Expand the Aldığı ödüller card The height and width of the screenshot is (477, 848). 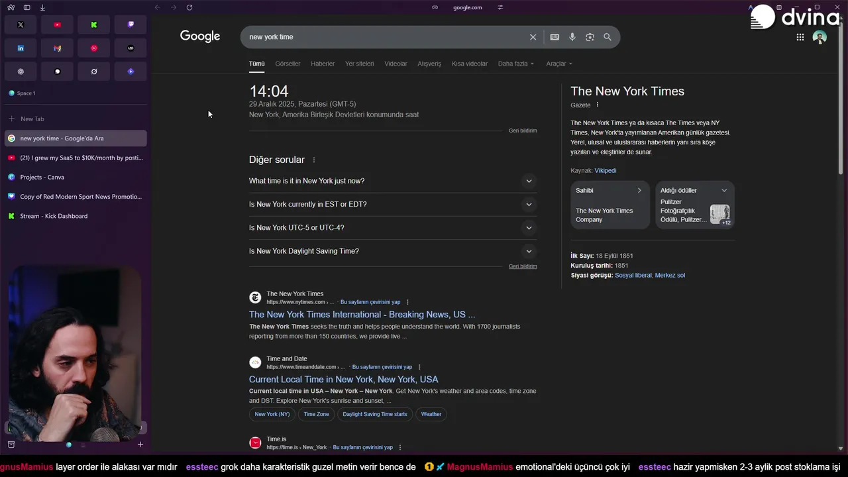[724, 190]
